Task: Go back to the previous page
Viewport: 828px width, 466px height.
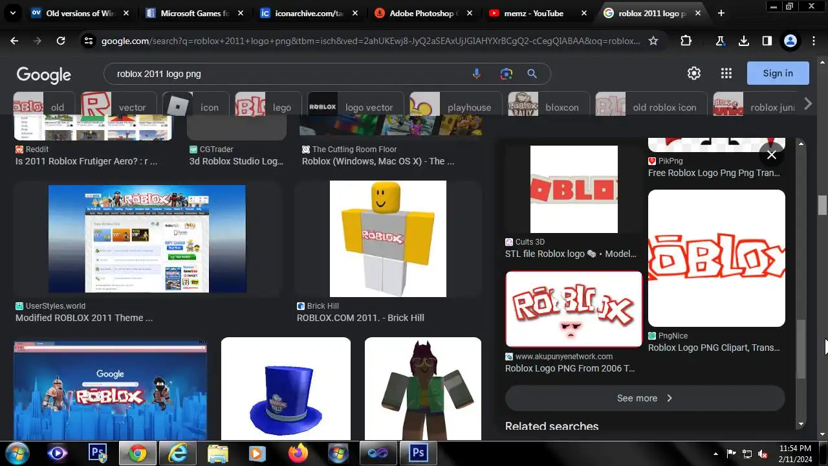Action: 14,41
